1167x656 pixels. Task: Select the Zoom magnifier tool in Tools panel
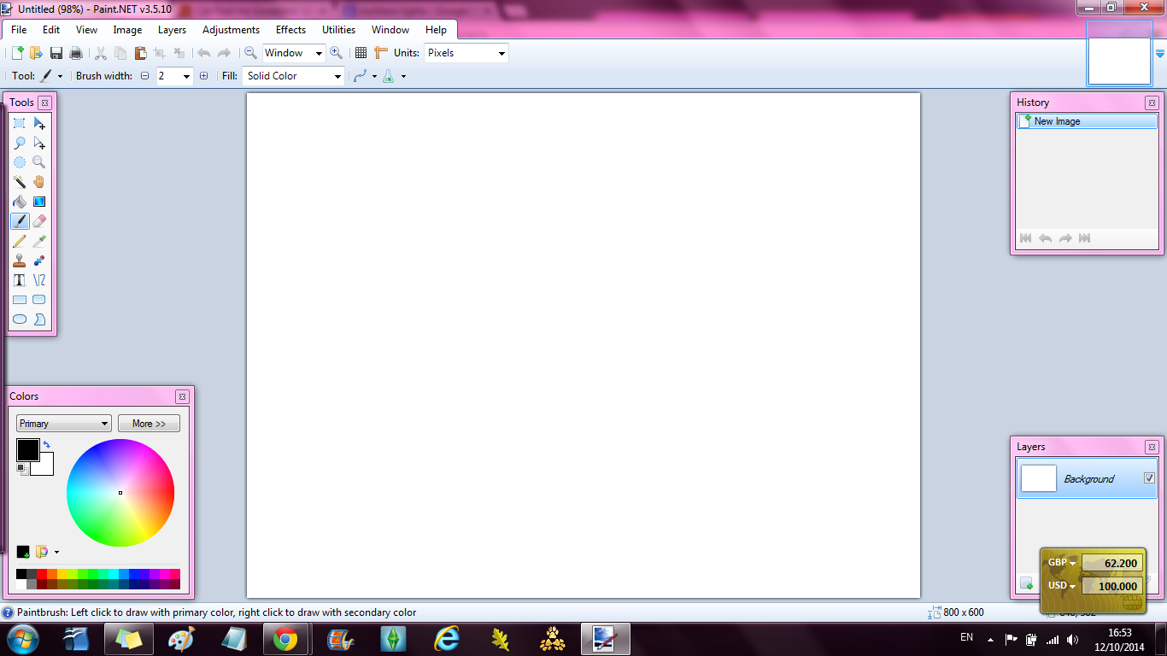(39, 162)
